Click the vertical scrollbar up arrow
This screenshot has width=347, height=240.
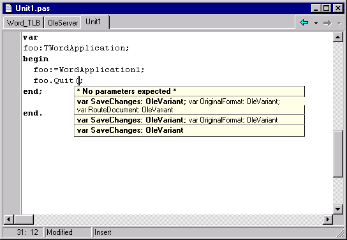(337, 37)
